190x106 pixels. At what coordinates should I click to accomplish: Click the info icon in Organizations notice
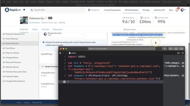click(44, 42)
